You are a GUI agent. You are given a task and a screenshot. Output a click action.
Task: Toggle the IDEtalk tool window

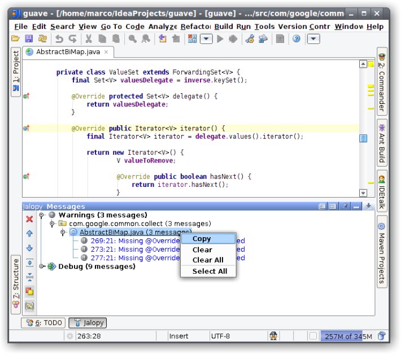point(382,191)
